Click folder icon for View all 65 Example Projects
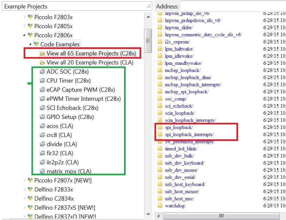The image size is (286, 220). click(x=42, y=53)
